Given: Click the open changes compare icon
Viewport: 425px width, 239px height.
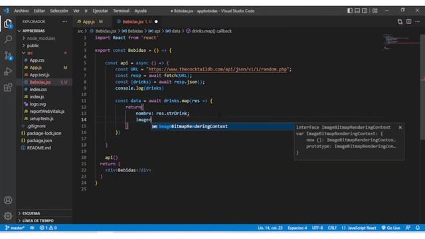Looking at the screenshot, I should (400, 21).
